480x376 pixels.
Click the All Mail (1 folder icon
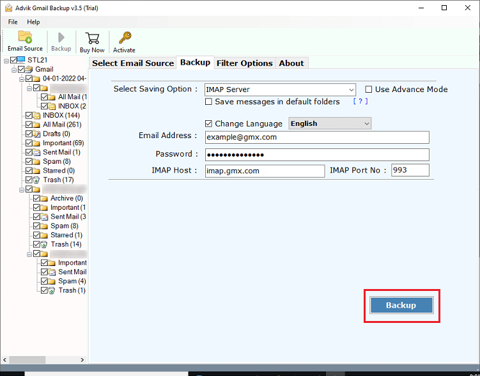click(52, 97)
